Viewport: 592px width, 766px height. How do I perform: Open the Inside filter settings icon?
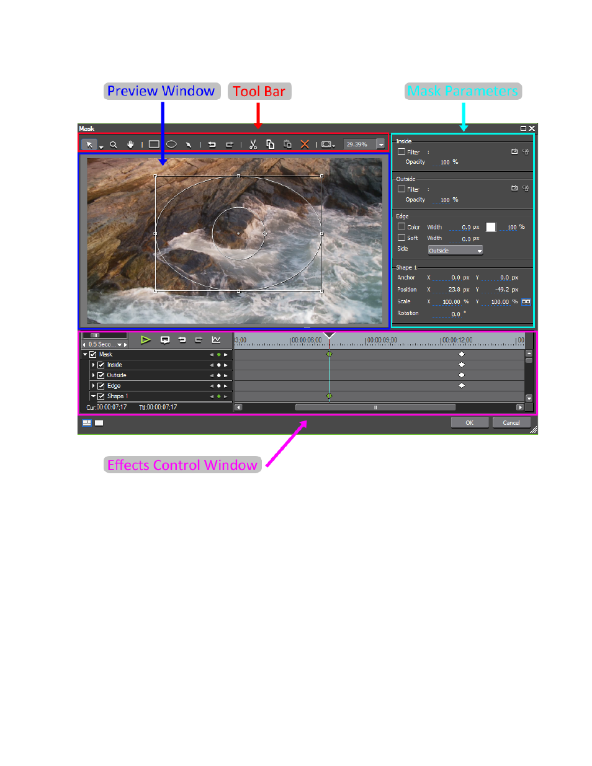tap(526, 151)
